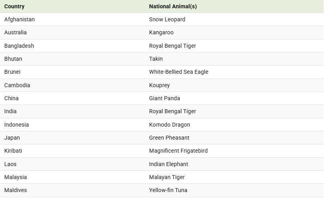
Task: Select India in the Country column
Action: 10,111
